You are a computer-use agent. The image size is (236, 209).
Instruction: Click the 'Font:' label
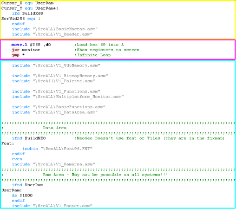[x=7, y=144]
